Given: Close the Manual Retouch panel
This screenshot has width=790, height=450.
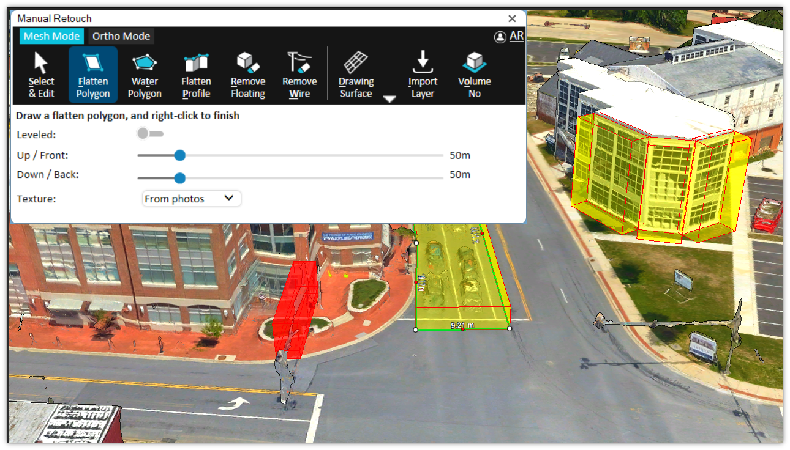Looking at the screenshot, I should (x=512, y=19).
